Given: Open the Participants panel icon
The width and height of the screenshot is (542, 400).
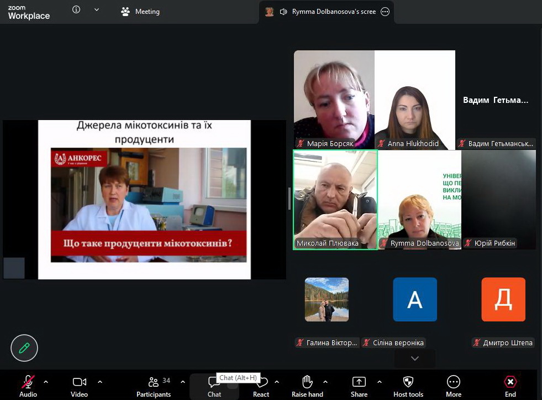Looking at the screenshot, I should point(154,382).
